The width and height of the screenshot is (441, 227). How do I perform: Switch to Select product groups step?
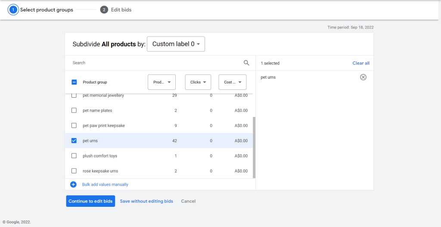(47, 9)
